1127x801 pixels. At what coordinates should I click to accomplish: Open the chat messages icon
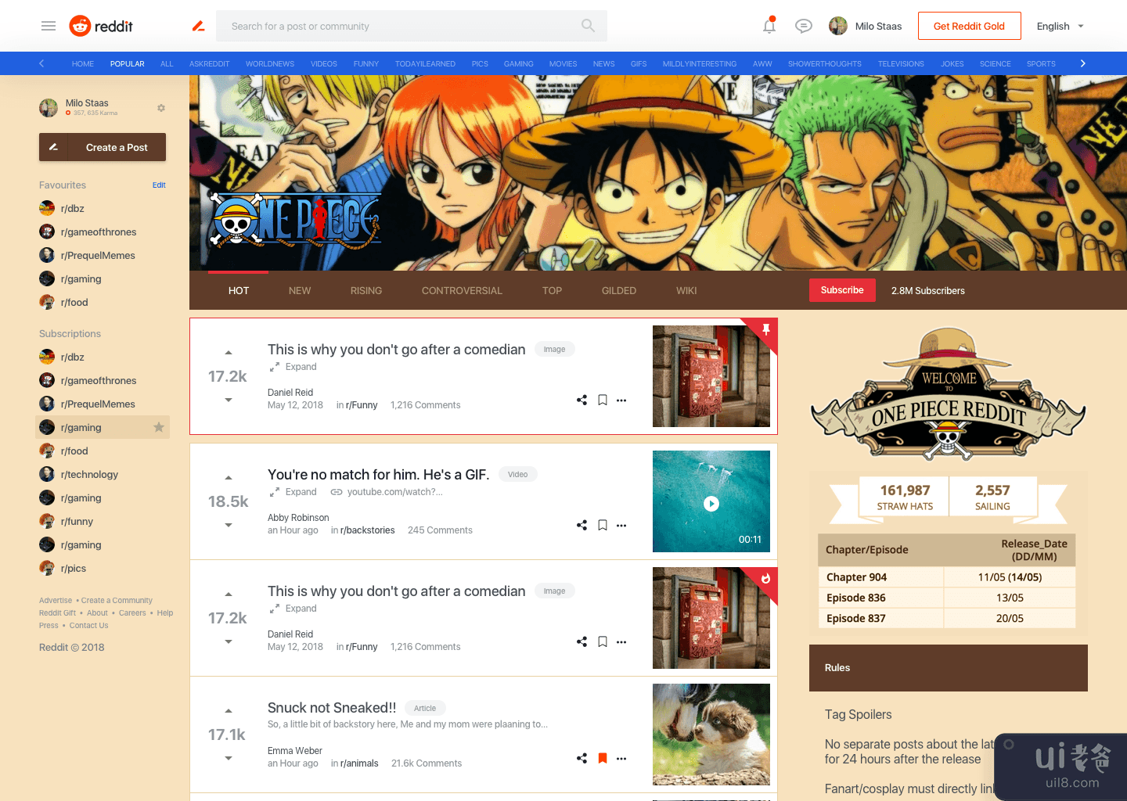(x=803, y=26)
